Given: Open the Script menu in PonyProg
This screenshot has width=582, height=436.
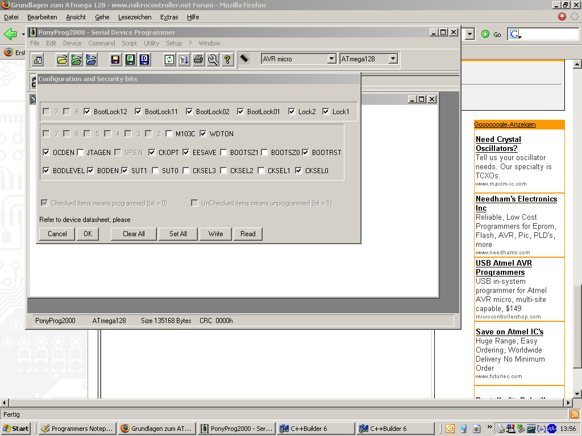Looking at the screenshot, I should pyautogui.click(x=129, y=43).
